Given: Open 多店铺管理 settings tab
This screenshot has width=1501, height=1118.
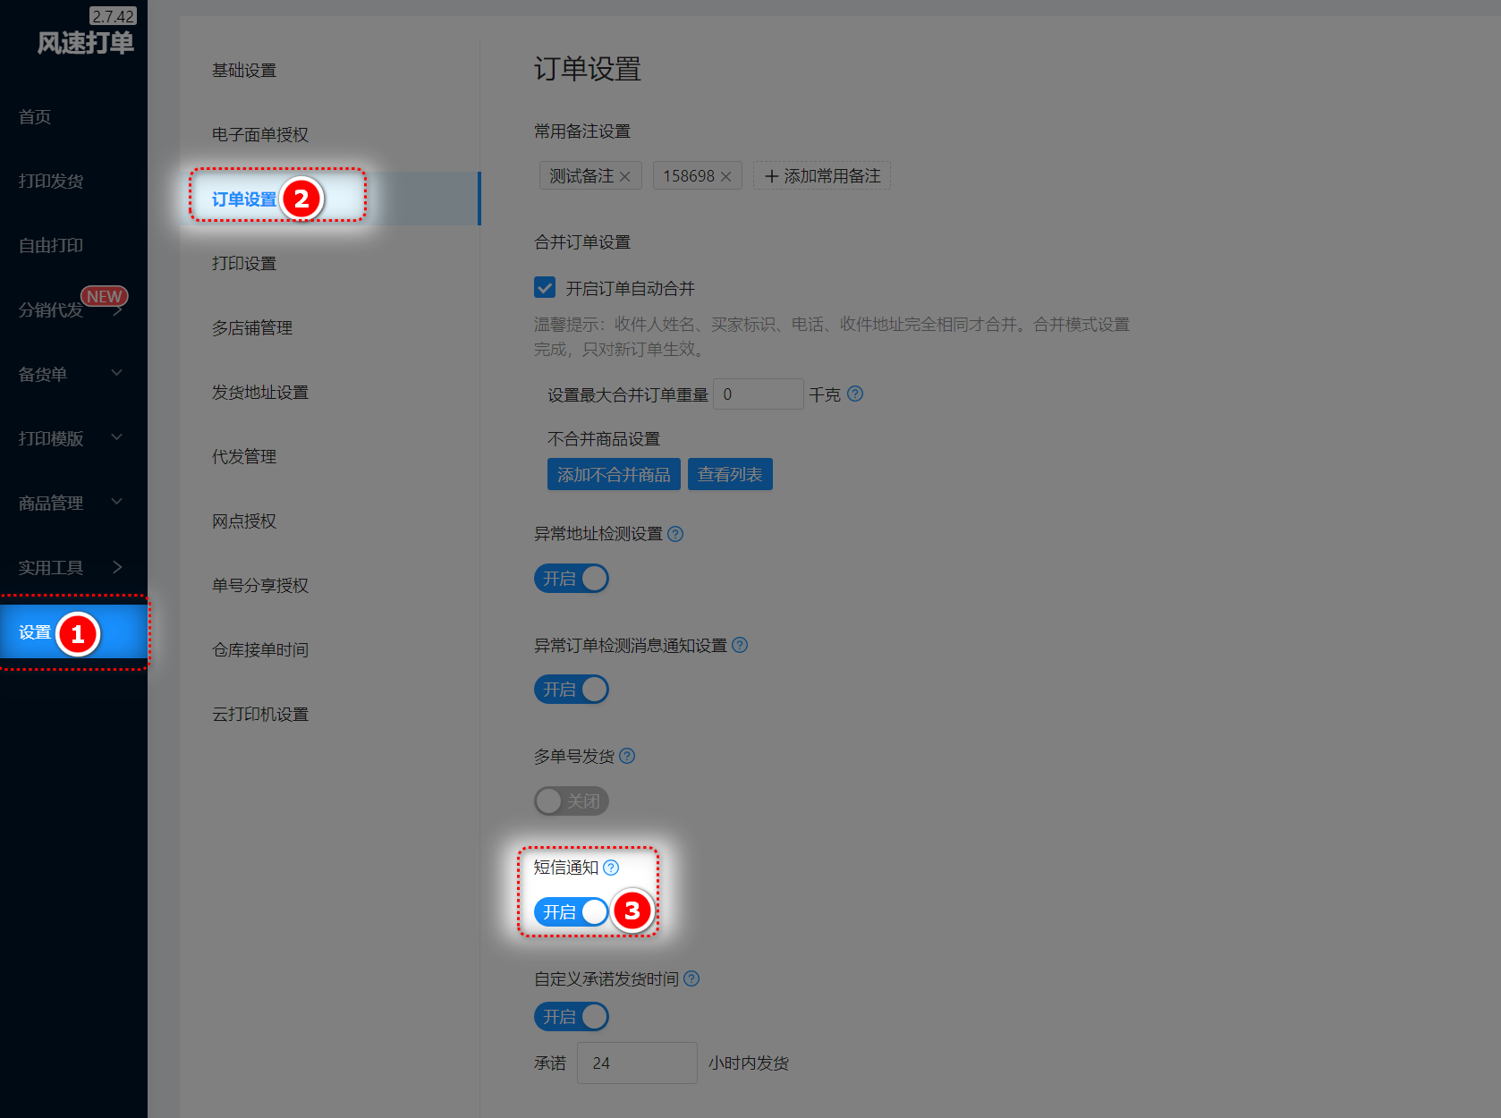Looking at the screenshot, I should click(252, 328).
